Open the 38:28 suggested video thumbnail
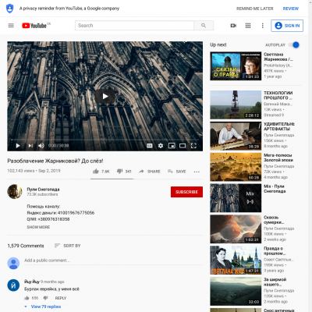Screen dimensions: 312x312 [x=236, y=136]
